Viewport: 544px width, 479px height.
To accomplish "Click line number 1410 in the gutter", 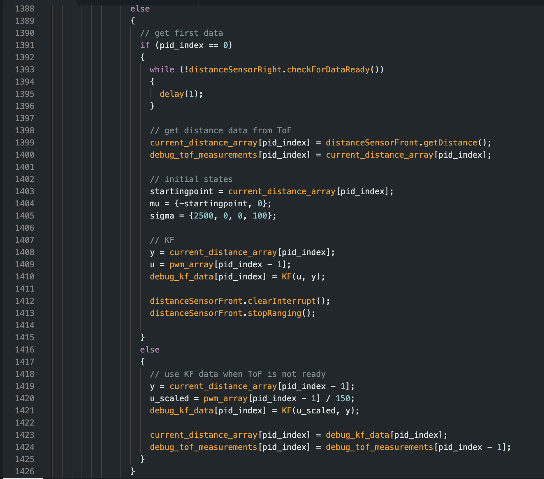I will coord(25,277).
